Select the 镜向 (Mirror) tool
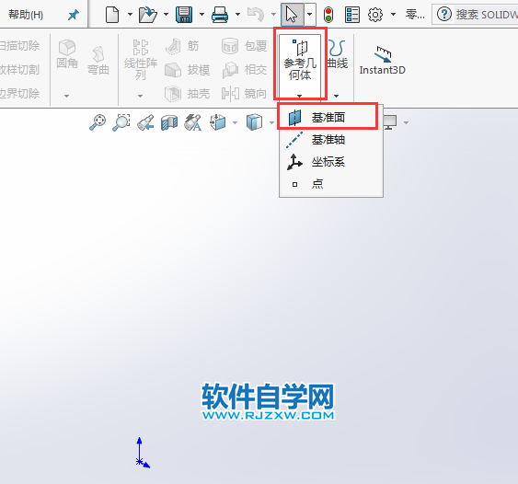The width and height of the screenshot is (518, 484). [x=244, y=94]
